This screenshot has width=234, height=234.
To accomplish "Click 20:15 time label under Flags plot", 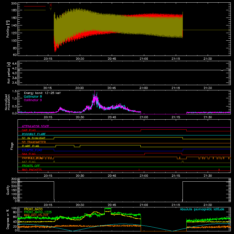I will [x=48, y=176].
